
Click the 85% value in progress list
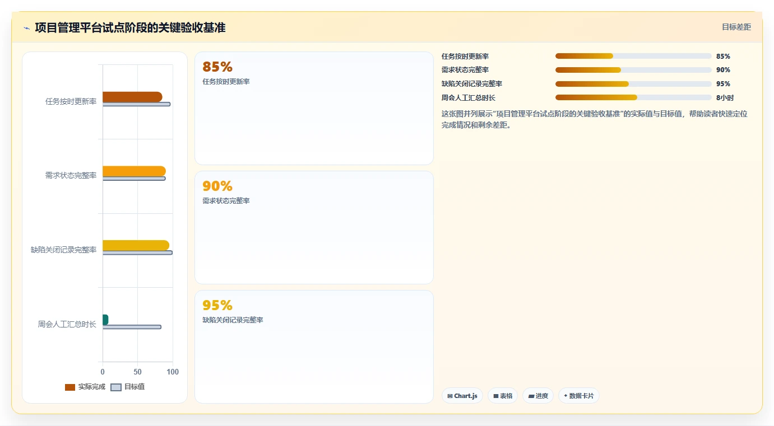tap(723, 56)
